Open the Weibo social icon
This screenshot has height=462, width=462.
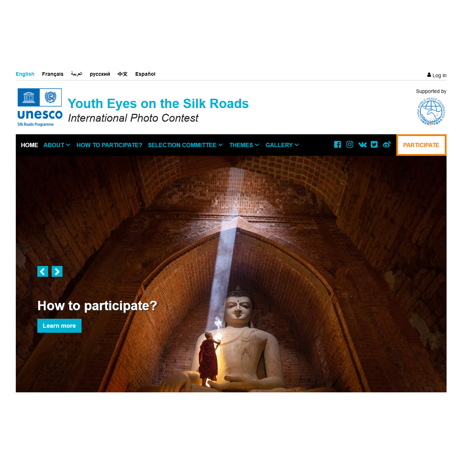click(x=387, y=144)
